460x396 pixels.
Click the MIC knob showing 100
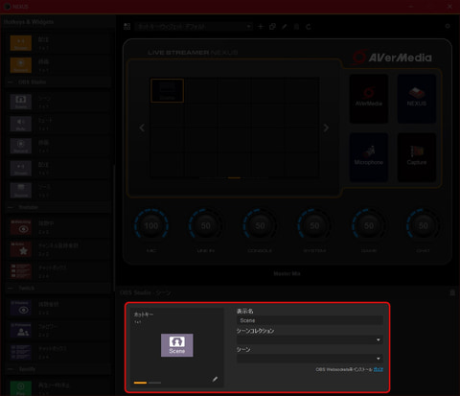[151, 226]
